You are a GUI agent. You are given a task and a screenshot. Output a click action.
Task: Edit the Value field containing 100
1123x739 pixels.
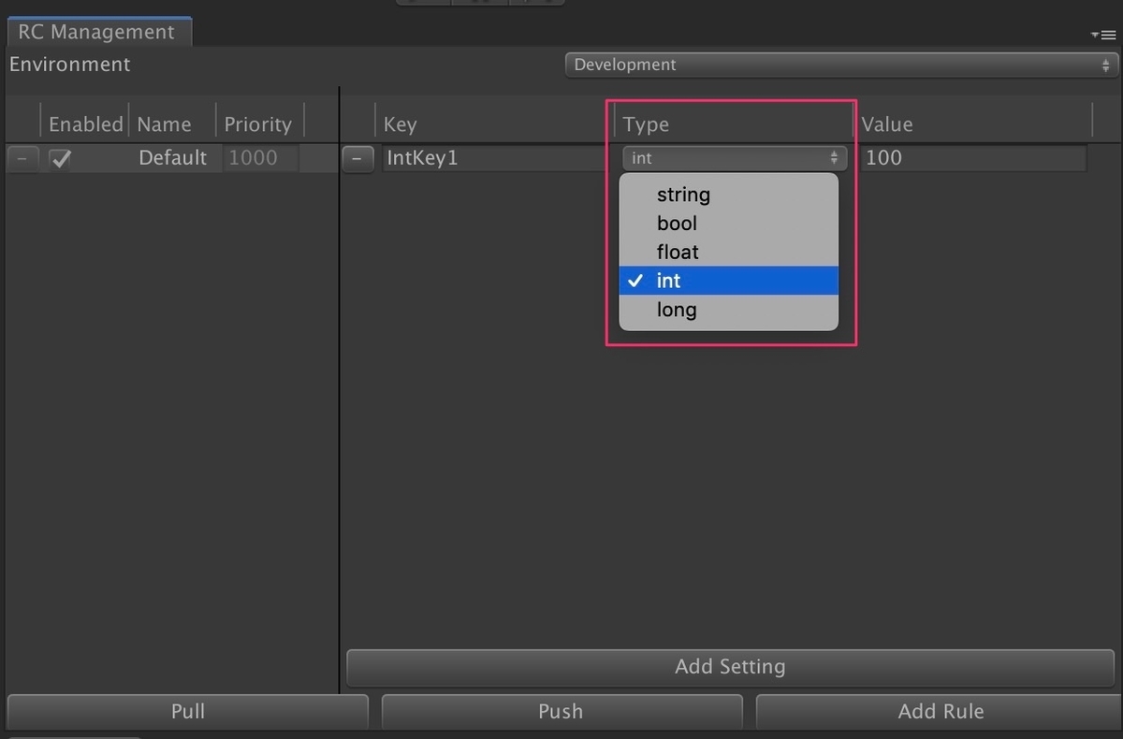[x=973, y=158]
